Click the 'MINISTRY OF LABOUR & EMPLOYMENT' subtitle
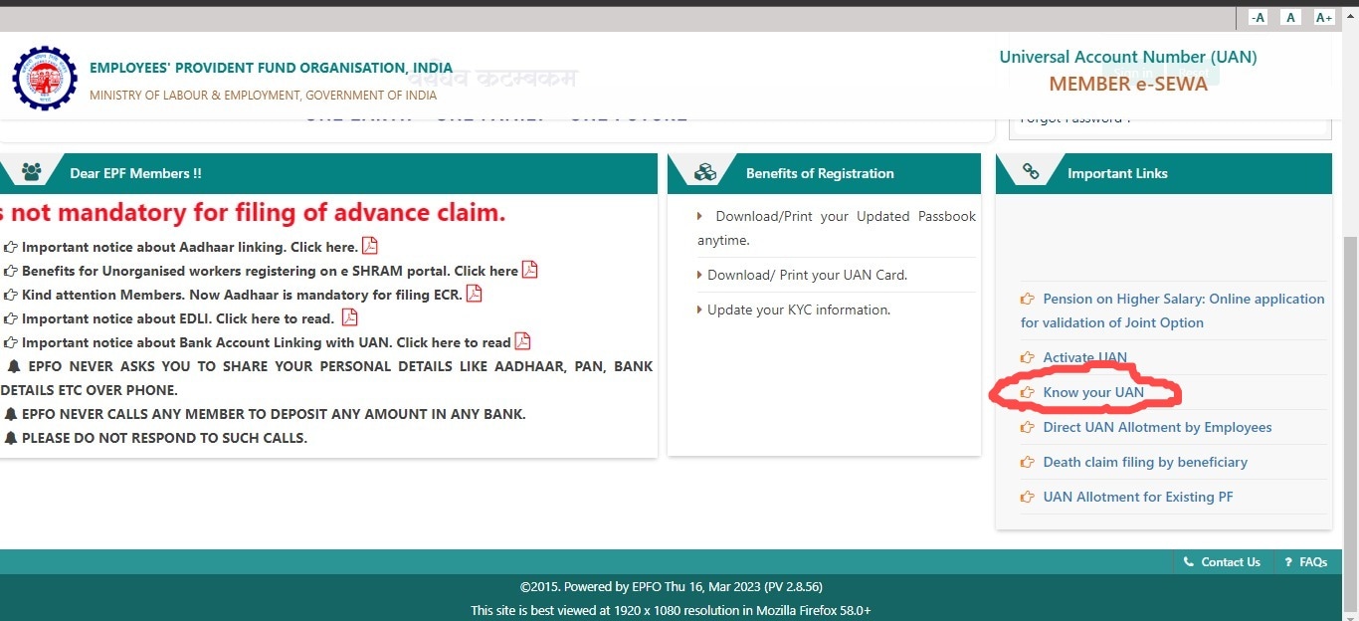Image resolution: width=1359 pixels, height=621 pixels. point(263,96)
